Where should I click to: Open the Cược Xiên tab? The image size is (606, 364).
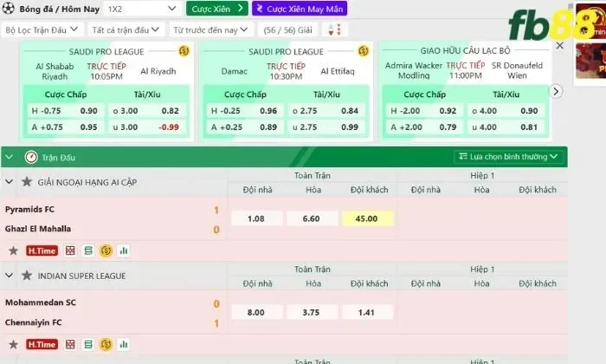216,9
